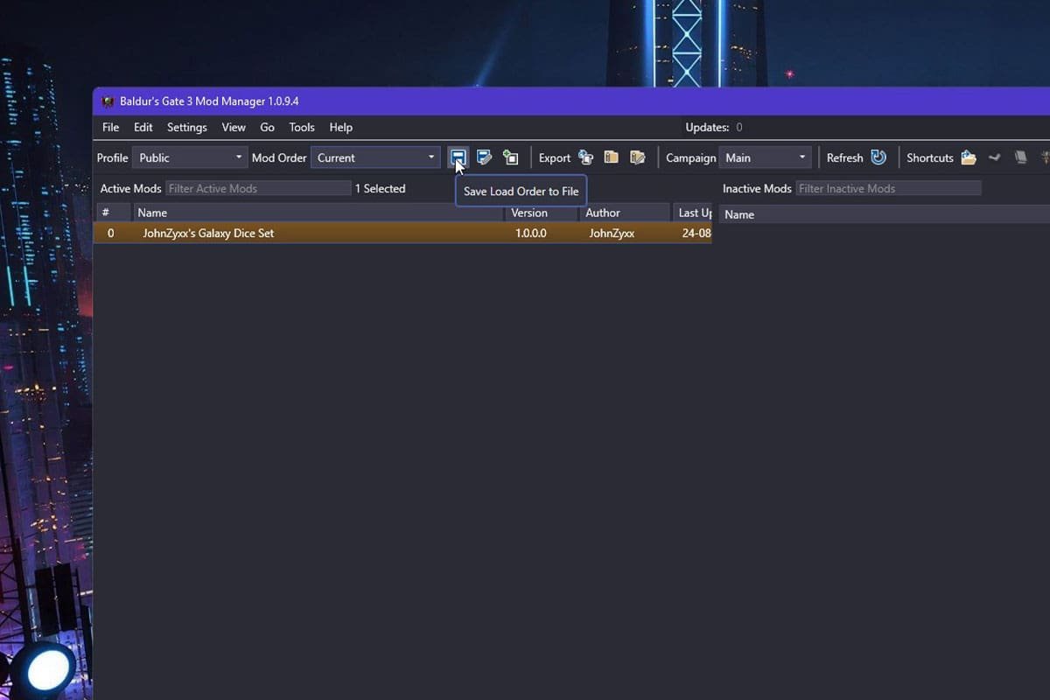The image size is (1050, 700).
Task: Click the 1 Selected status text
Action: point(380,188)
